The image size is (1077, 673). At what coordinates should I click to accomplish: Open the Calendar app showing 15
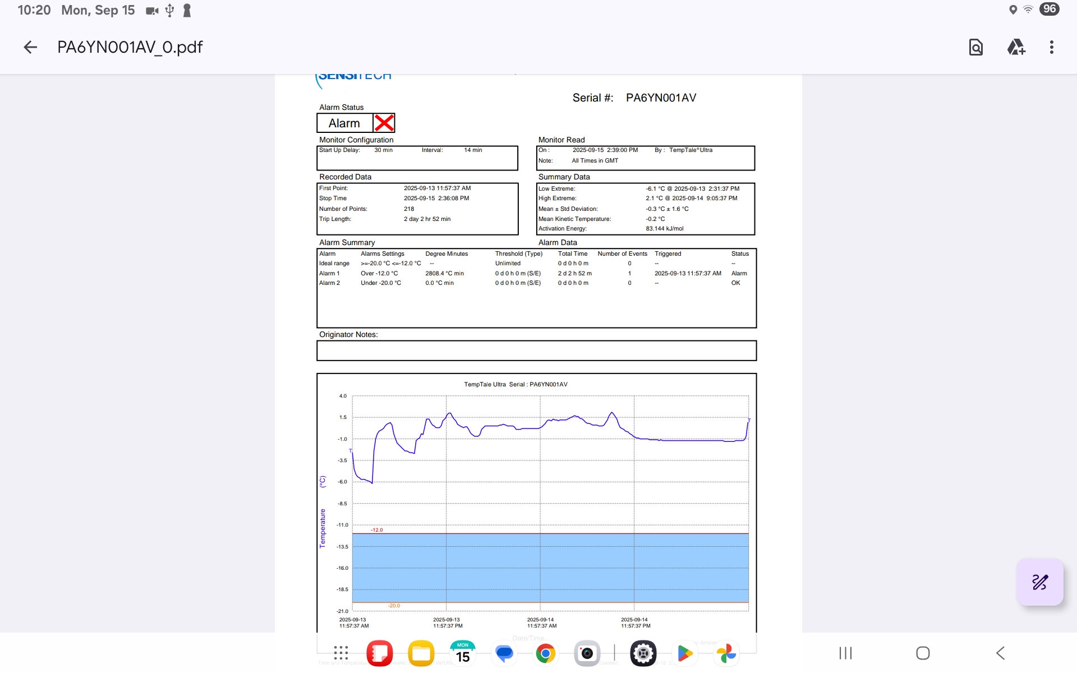[x=463, y=653]
